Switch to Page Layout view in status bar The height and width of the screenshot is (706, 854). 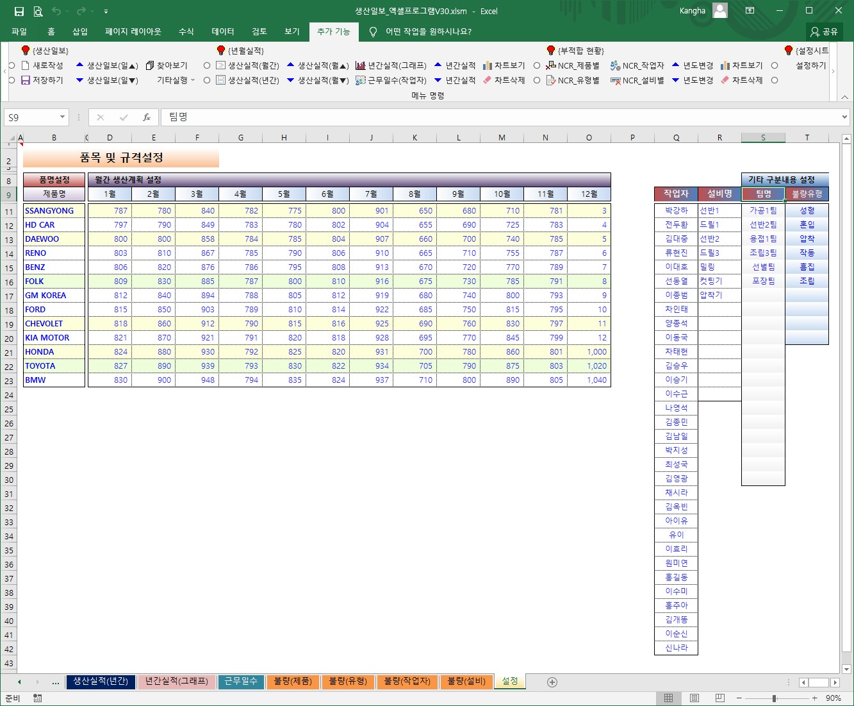pos(694,698)
